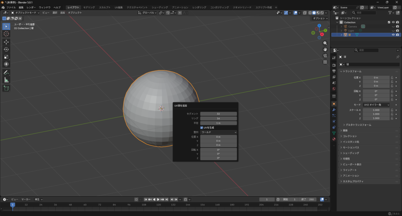Select the Rotate tool in the toolbar
Image resolution: width=402 pixels, height=216 pixels.
click(6, 49)
